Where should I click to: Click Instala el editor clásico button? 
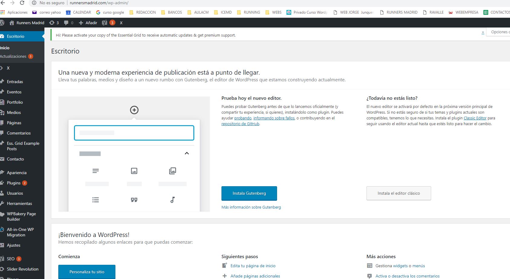(x=399, y=193)
